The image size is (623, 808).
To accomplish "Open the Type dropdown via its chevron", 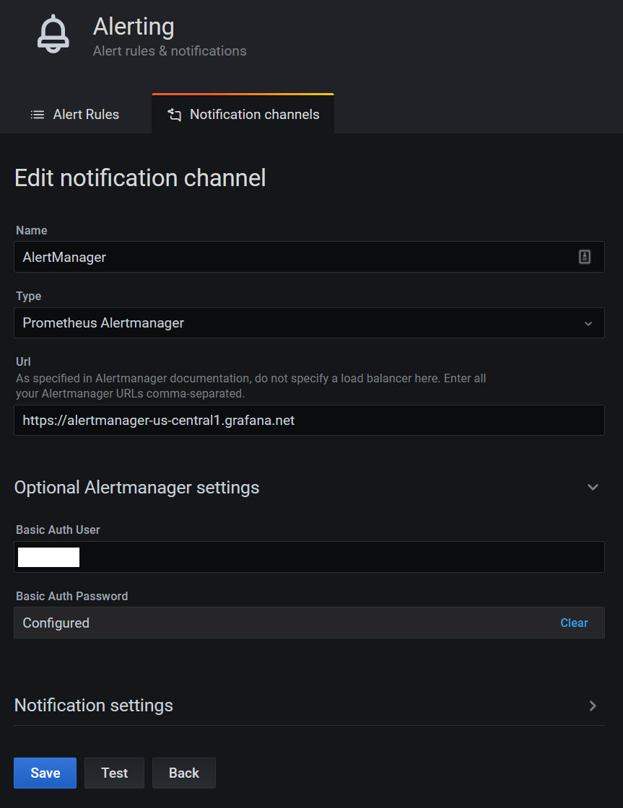I will [588, 323].
